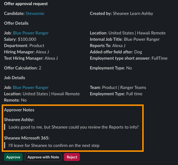
Task: Select the 'Looks good to me' note text
Action: [x=74, y=127]
